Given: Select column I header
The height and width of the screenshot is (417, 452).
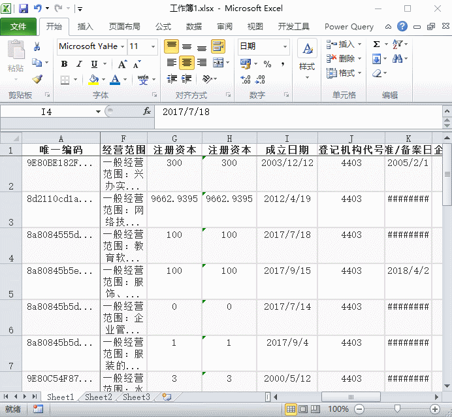Looking at the screenshot, I should (287, 139).
